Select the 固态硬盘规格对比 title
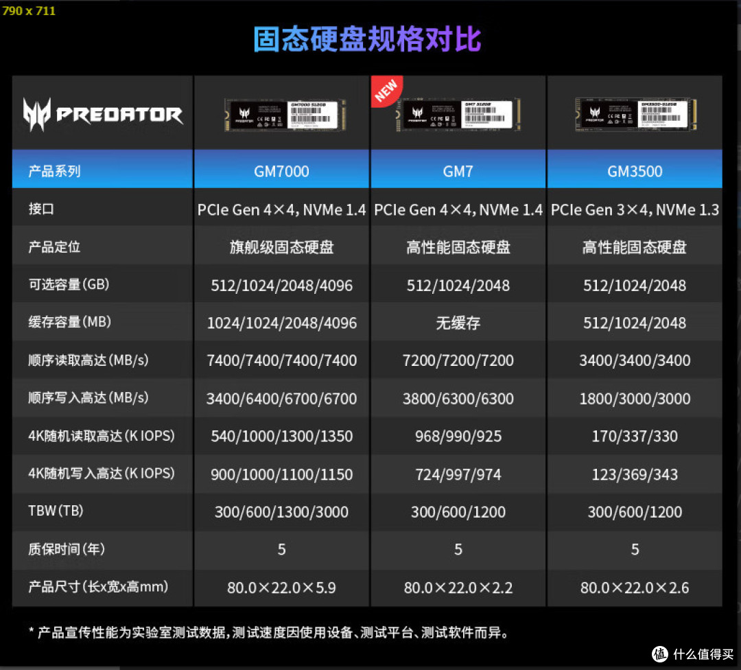Screen dimensions: 741x670 [x=369, y=39]
